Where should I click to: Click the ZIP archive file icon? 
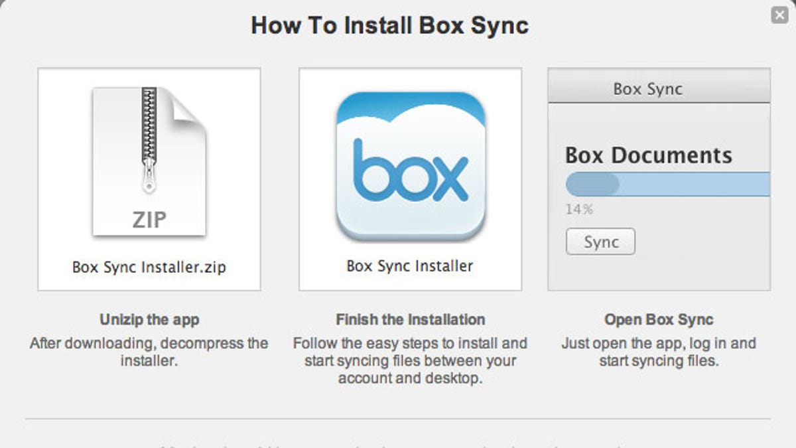[149, 162]
